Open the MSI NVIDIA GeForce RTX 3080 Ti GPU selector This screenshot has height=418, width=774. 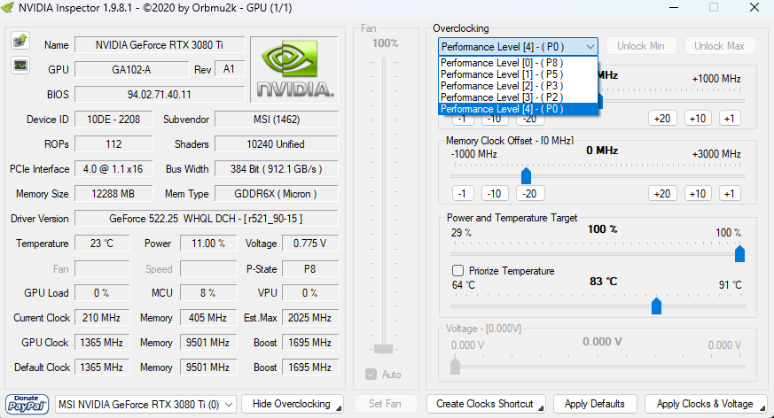[145, 404]
